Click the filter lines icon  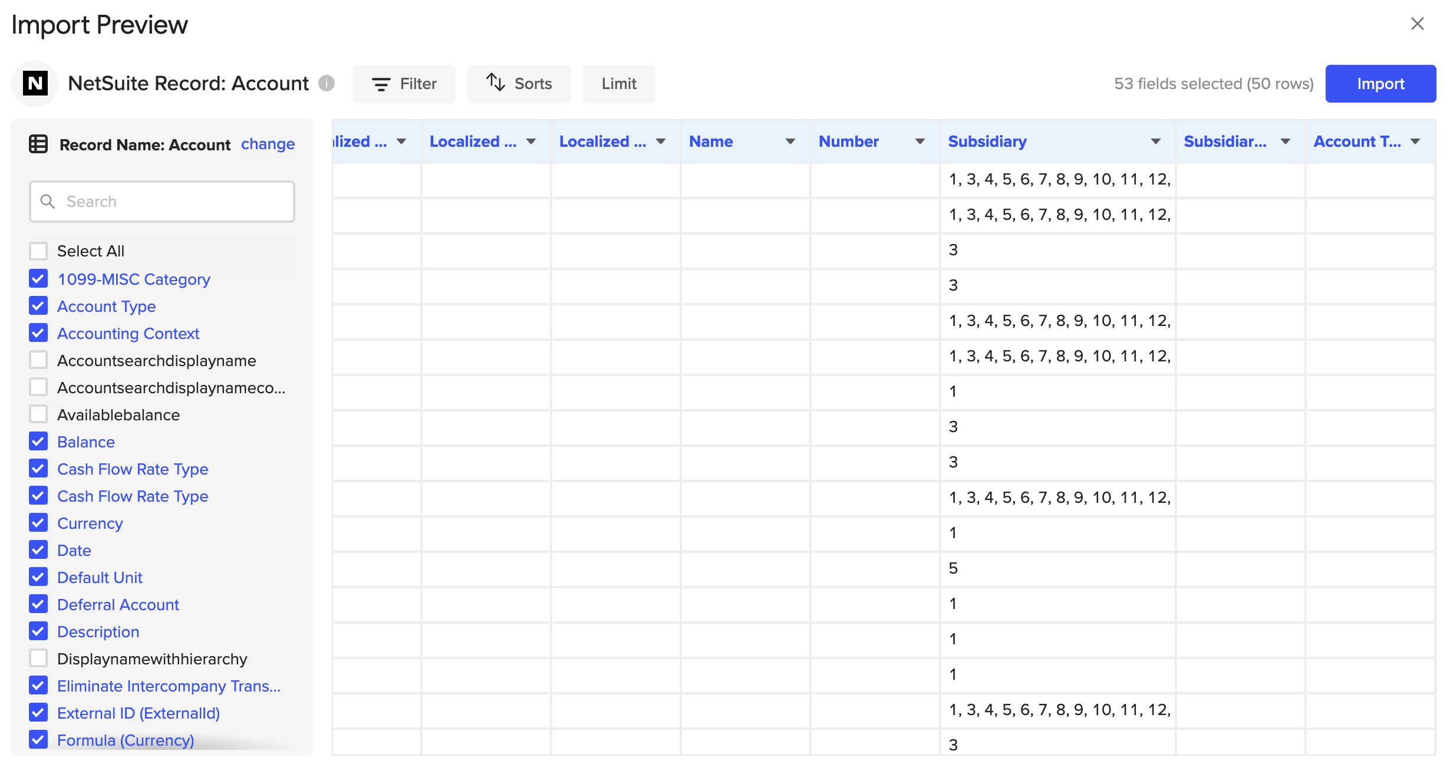(381, 84)
